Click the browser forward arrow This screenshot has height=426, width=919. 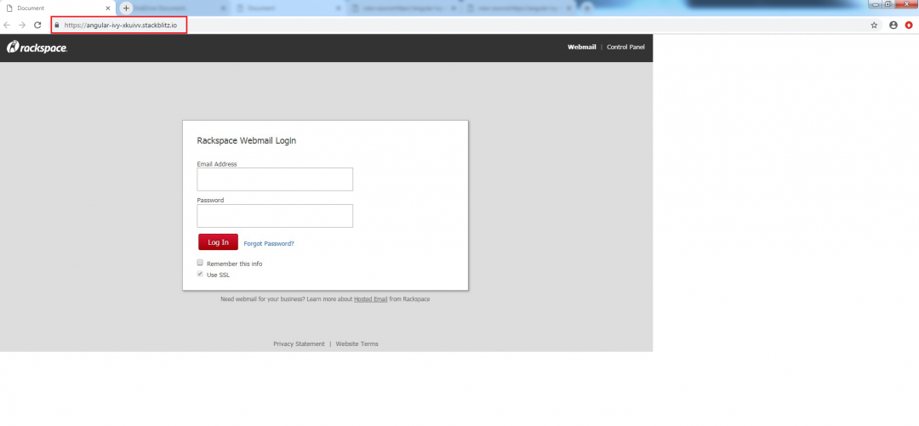pyautogui.click(x=22, y=26)
